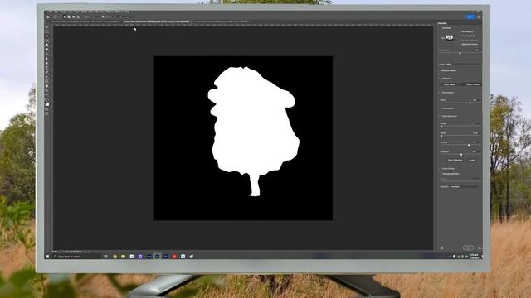
Task: Click the Task View icon on taskbar
Action: coord(105,257)
